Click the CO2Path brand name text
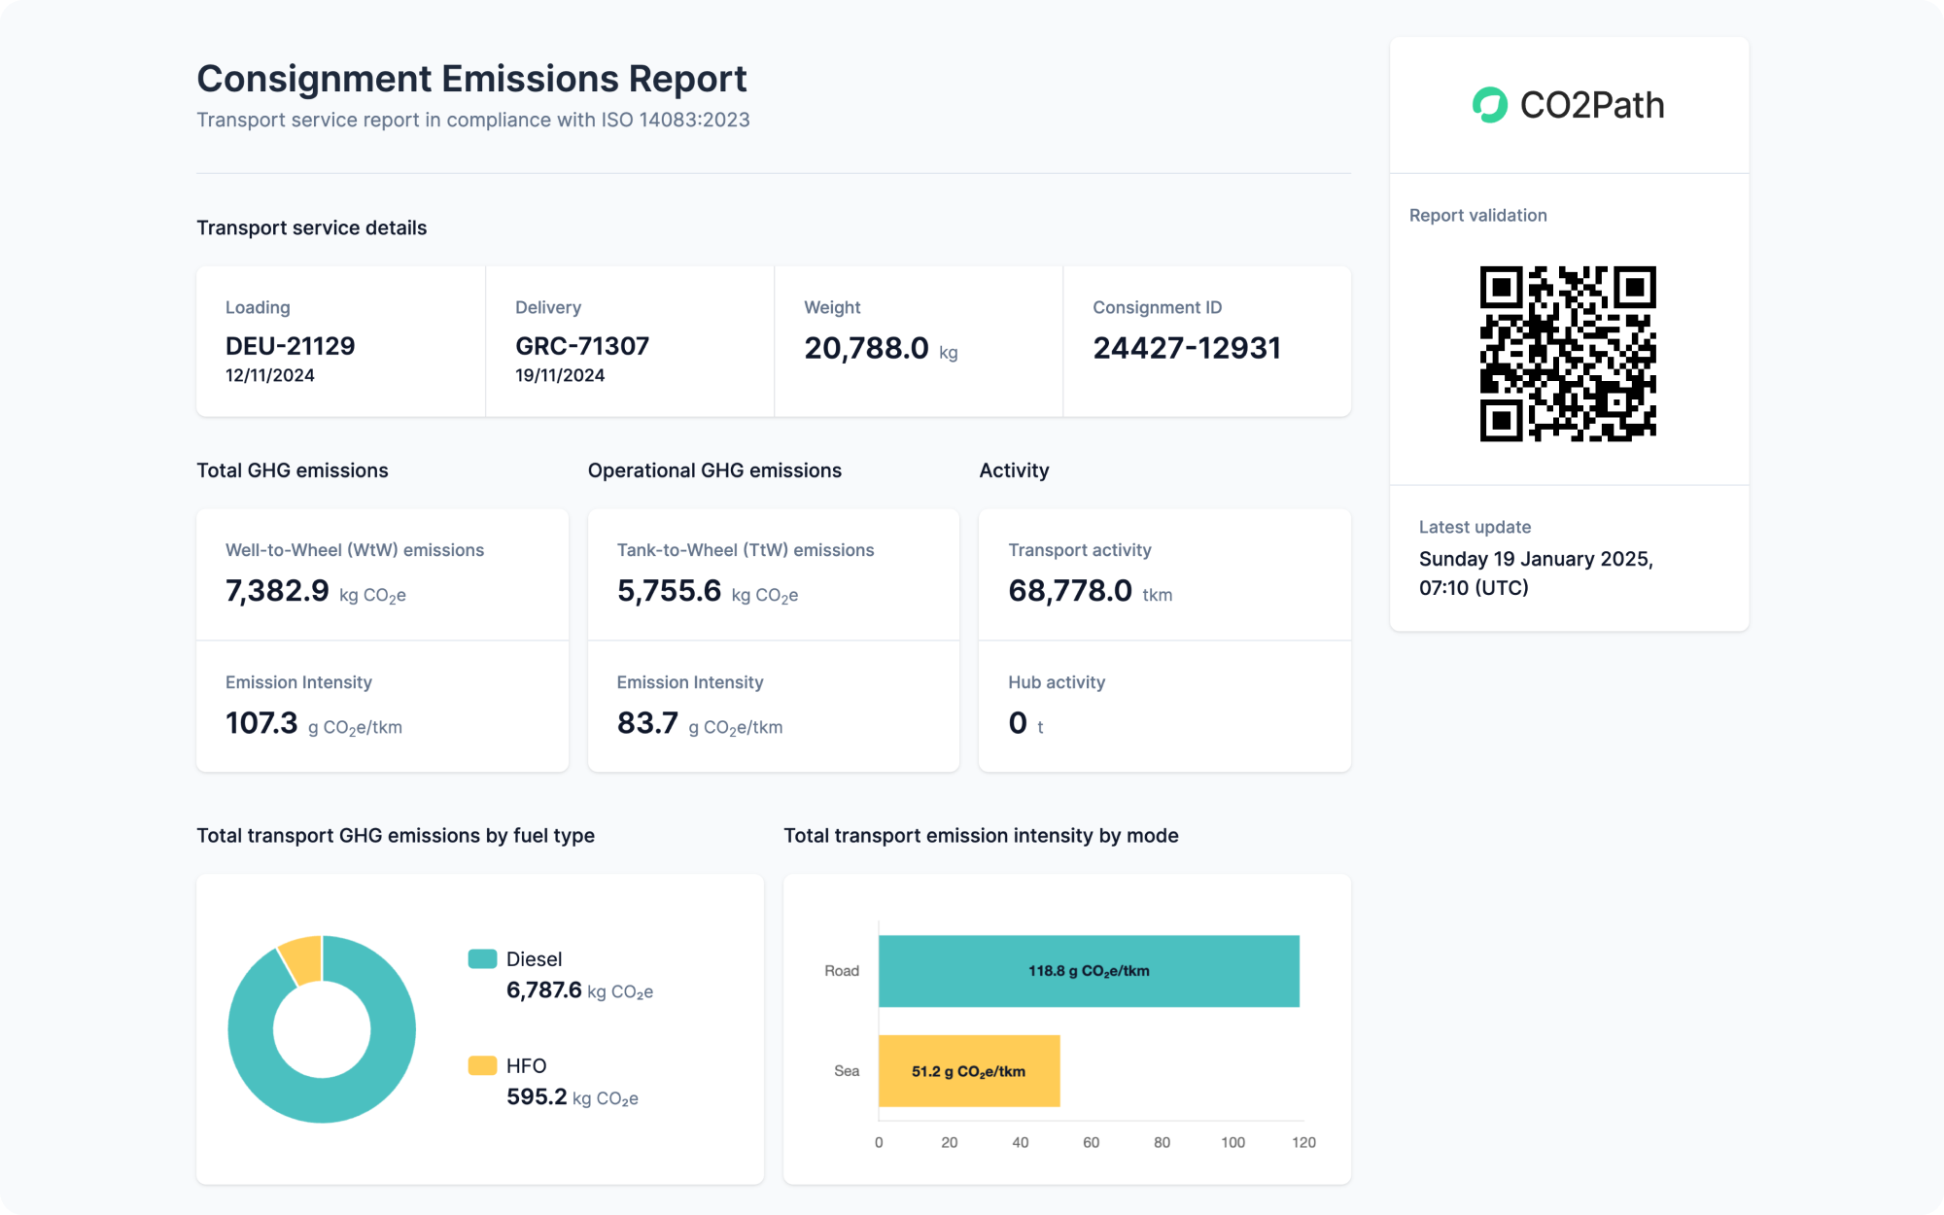 1591,105
